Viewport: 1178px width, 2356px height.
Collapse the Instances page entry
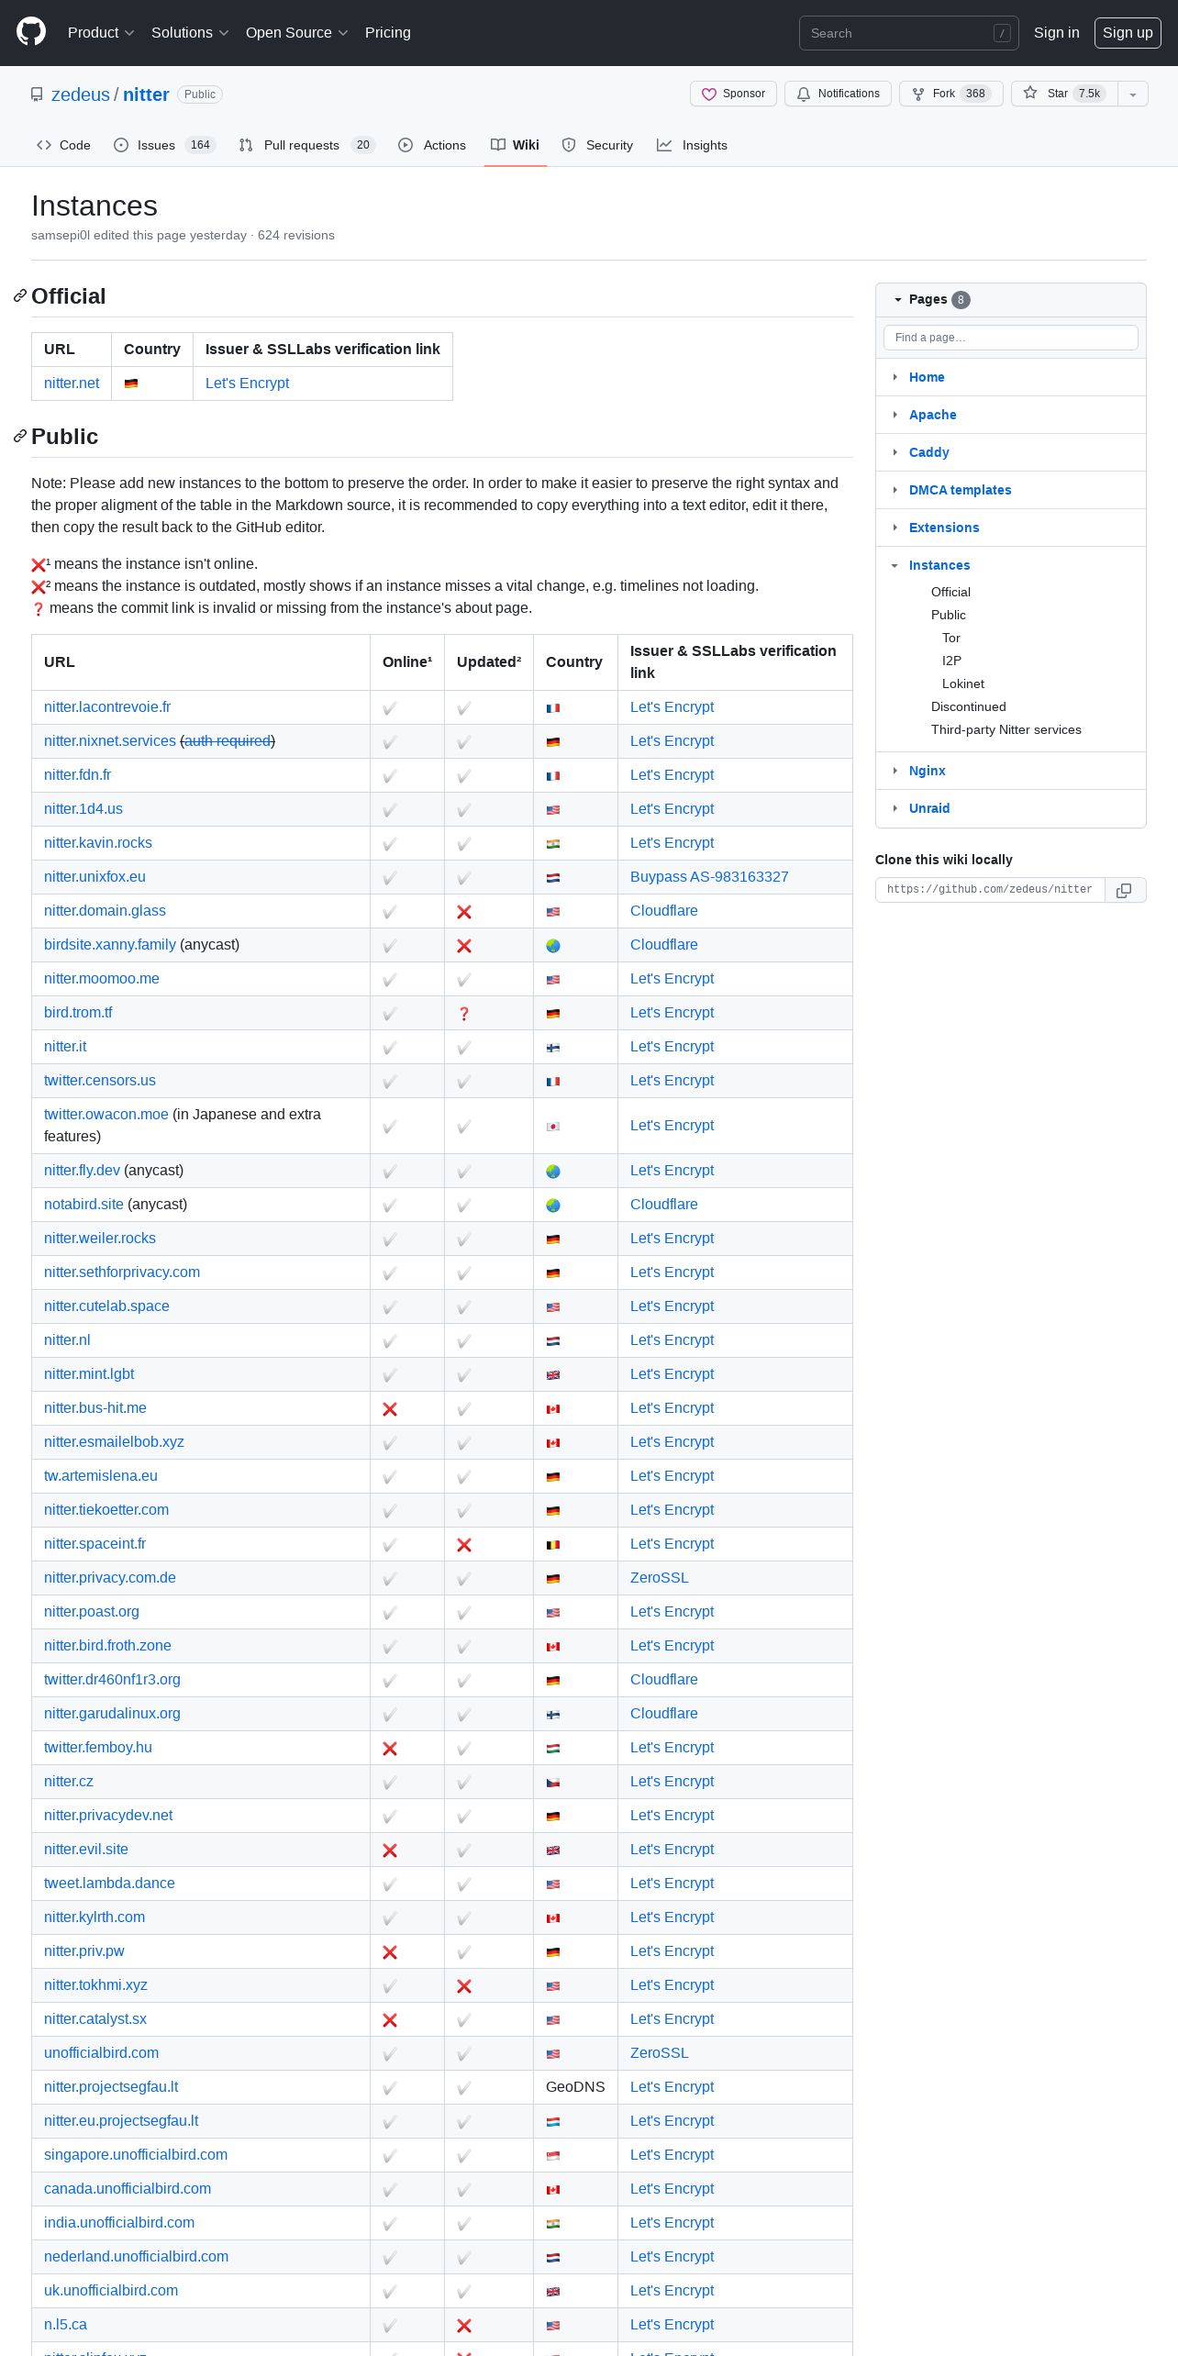point(895,565)
